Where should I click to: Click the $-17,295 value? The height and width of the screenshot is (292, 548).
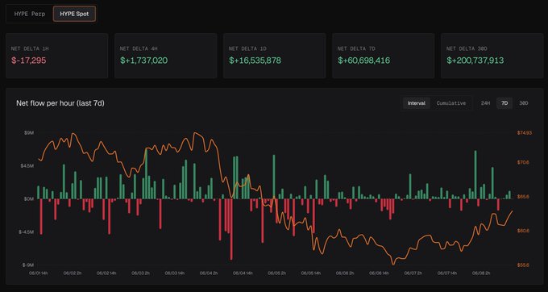point(29,60)
